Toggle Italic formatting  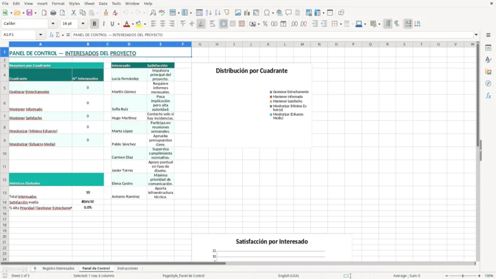click(104, 24)
